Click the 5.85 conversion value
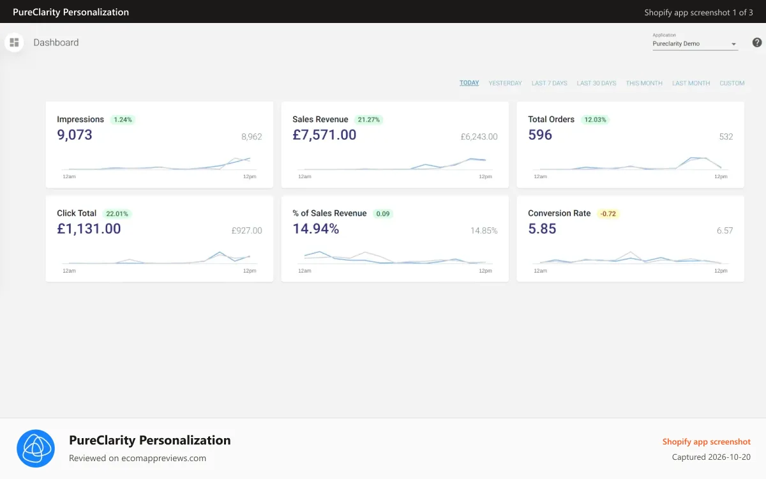This screenshot has width=766, height=479. pyautogui.click(x=542, y=229)
